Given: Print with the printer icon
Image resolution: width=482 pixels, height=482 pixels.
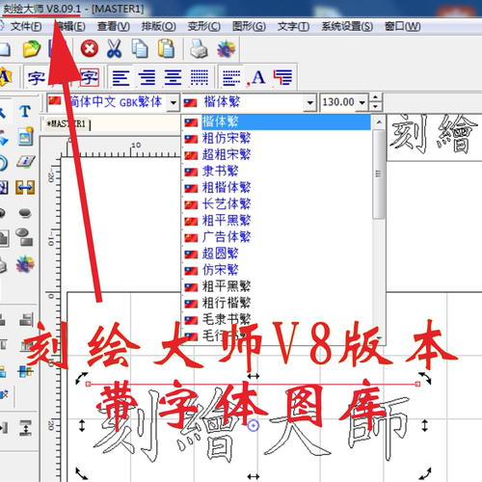Looking at the screenshot, I should 199,49.
